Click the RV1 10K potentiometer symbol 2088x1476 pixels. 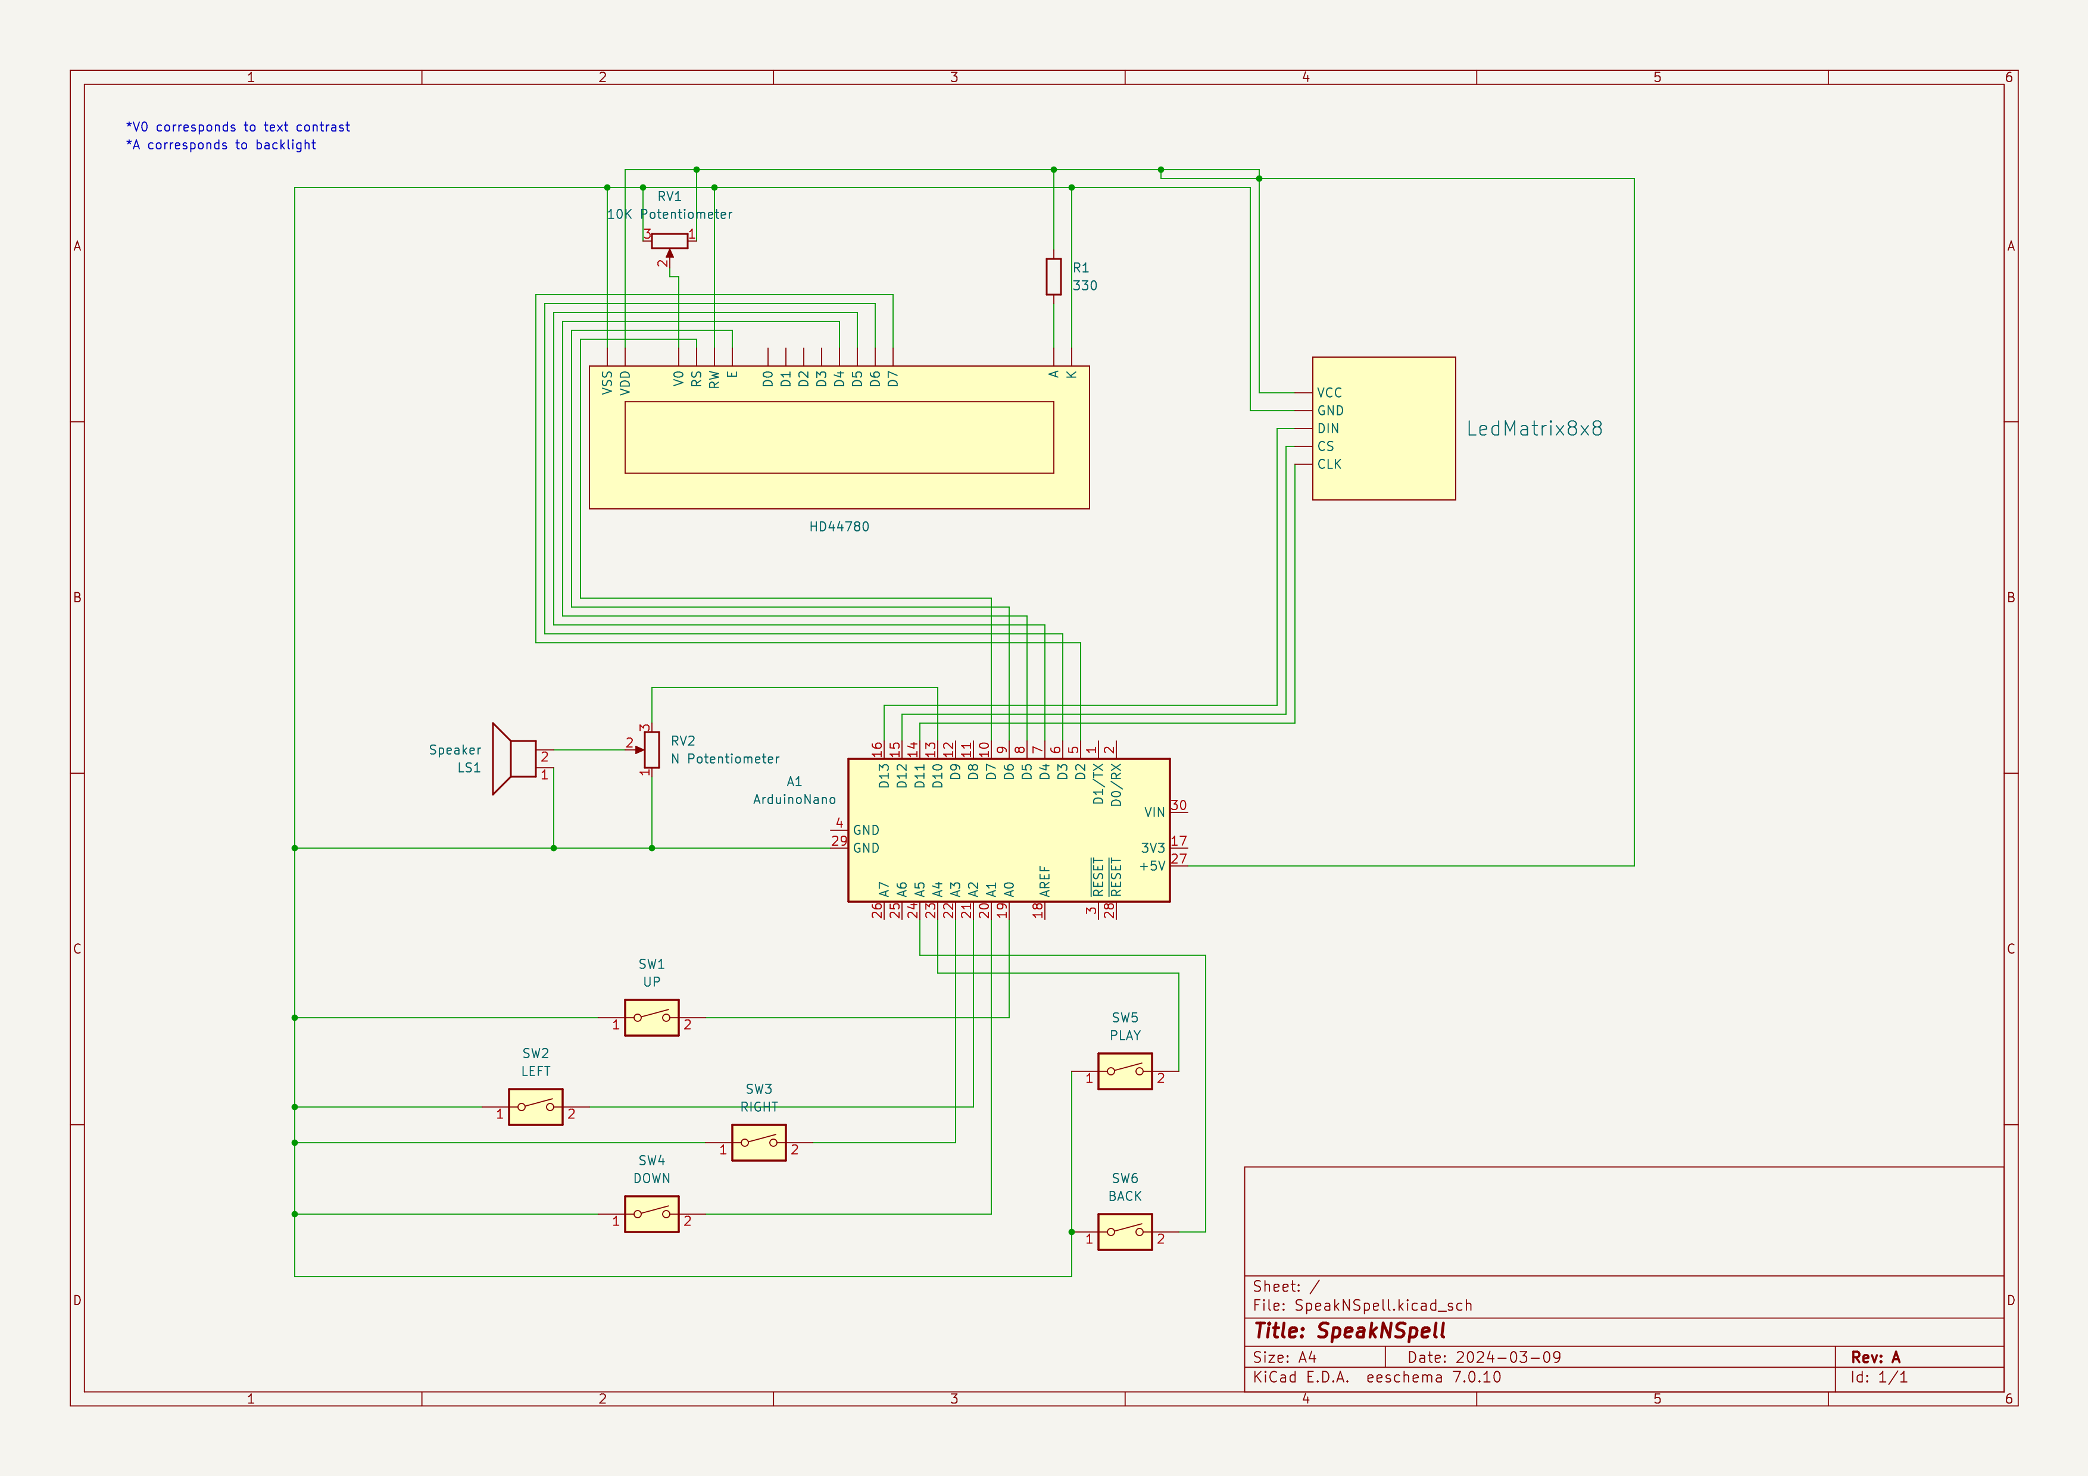click(669, 241)
